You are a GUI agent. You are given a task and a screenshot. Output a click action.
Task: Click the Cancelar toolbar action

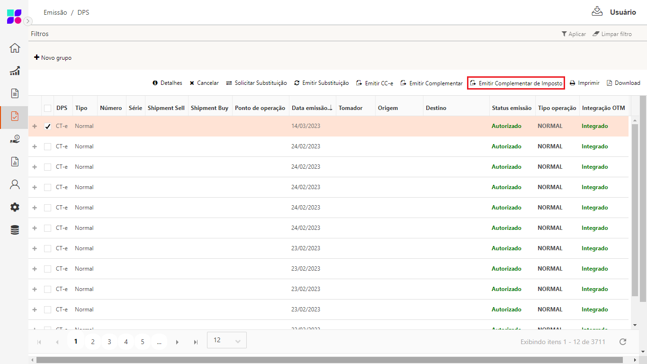point(204,83)
